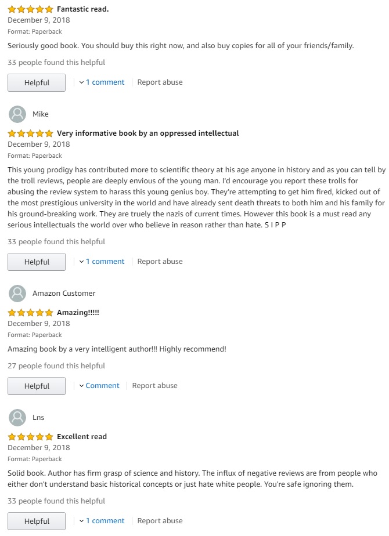Click Amazon Customer's profile avatar icon

tap(17, 294)
